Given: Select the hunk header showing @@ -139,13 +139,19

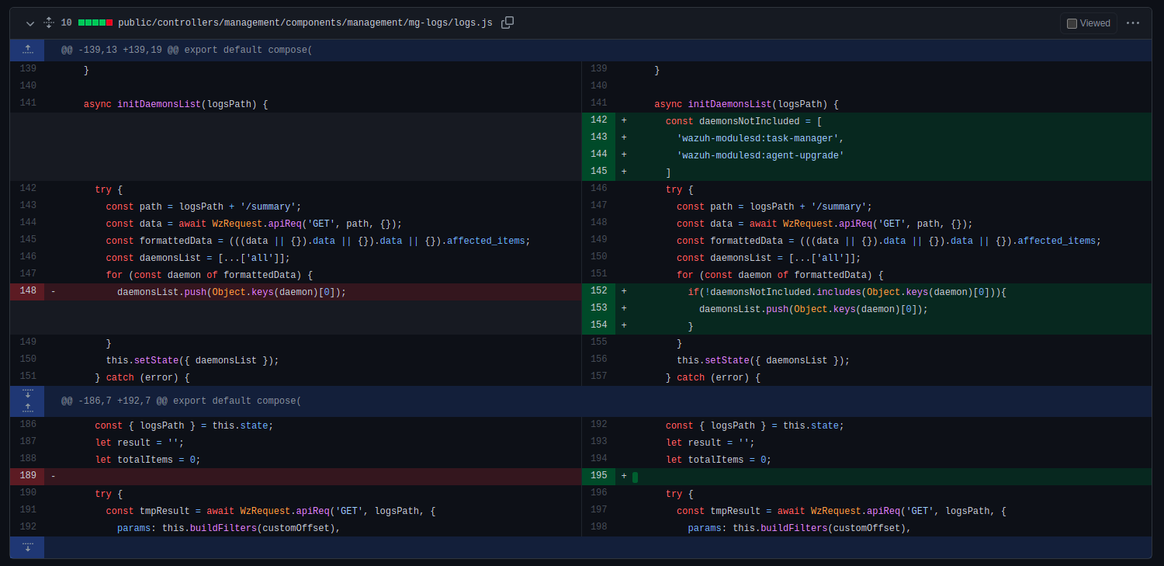Looking at the screenshot, I should point(185,49).
